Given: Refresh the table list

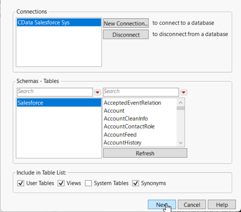Looking at the screenshot, I should tap(145, 153).
